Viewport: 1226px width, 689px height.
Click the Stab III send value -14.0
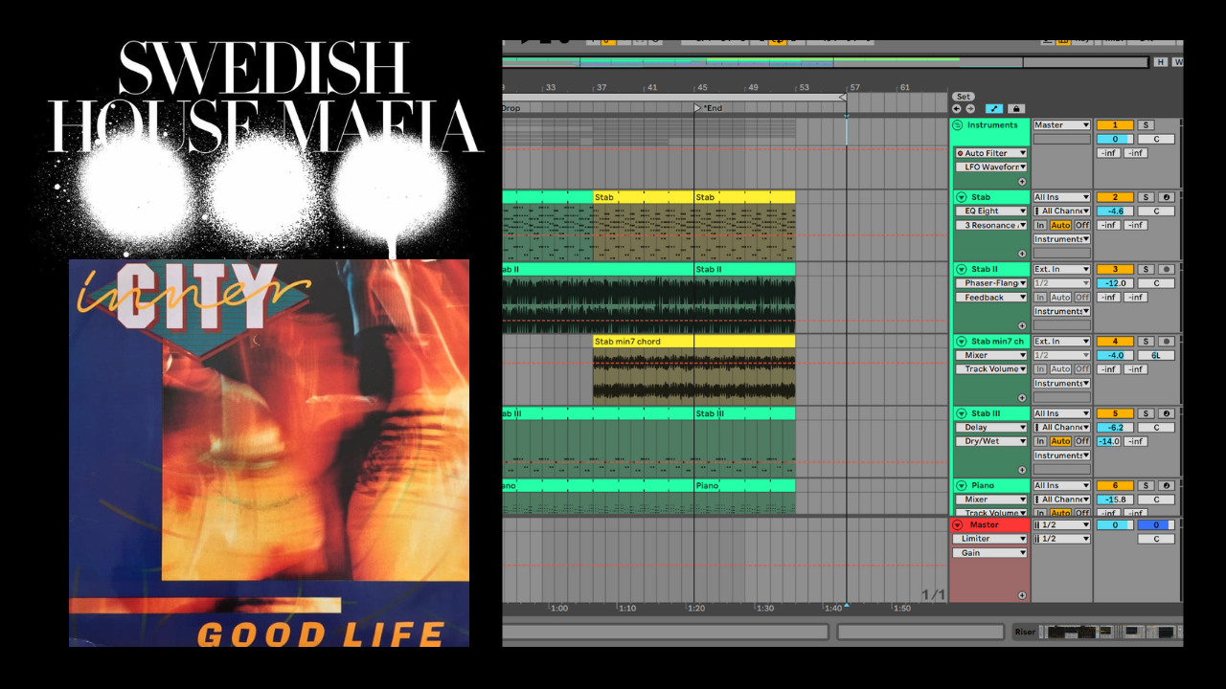click(x=1108, y=441)
